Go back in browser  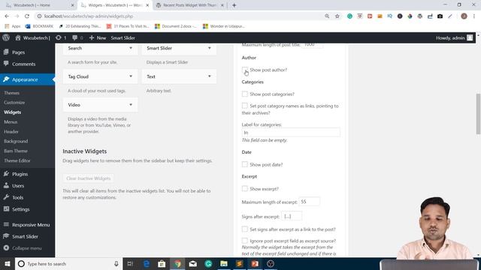point(7,16)
